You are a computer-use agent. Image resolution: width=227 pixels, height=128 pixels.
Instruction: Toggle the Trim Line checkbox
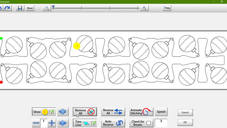94,123
